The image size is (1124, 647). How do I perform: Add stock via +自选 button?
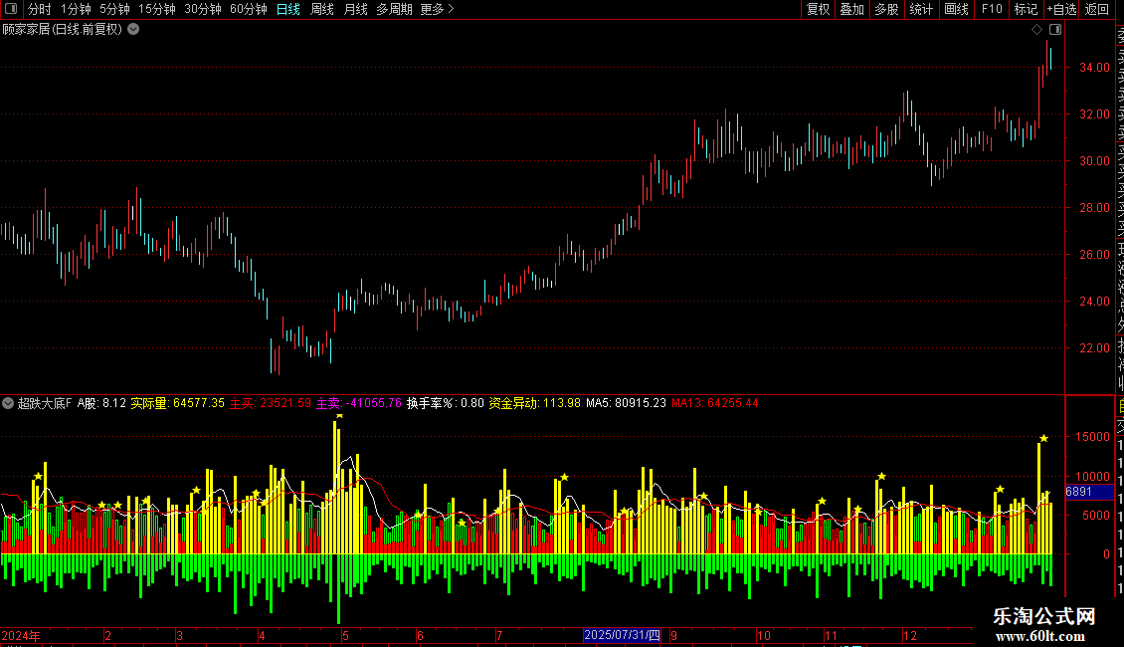(x=1061, y=9)
